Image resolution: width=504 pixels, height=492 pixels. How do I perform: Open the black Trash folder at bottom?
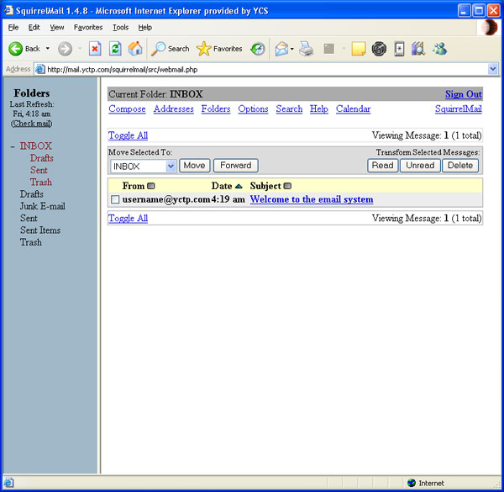pyautogui.click(x=31, y=242)
